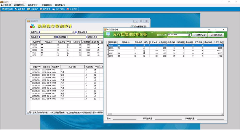Close the 库存预警管理 window
240x130 pixels.
click(x=223, y=29)
